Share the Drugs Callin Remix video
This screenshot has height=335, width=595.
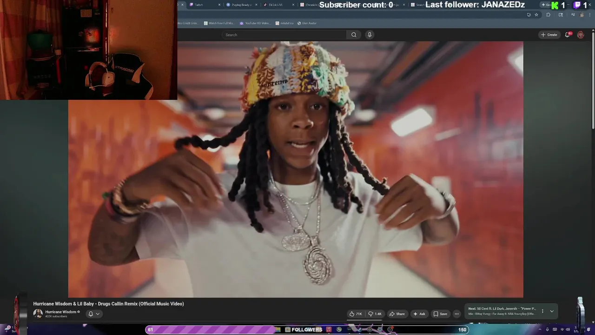click(x=397, y=314)
